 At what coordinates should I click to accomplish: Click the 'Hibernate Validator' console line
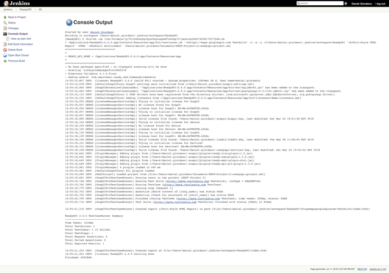click(x=91, y=74)
